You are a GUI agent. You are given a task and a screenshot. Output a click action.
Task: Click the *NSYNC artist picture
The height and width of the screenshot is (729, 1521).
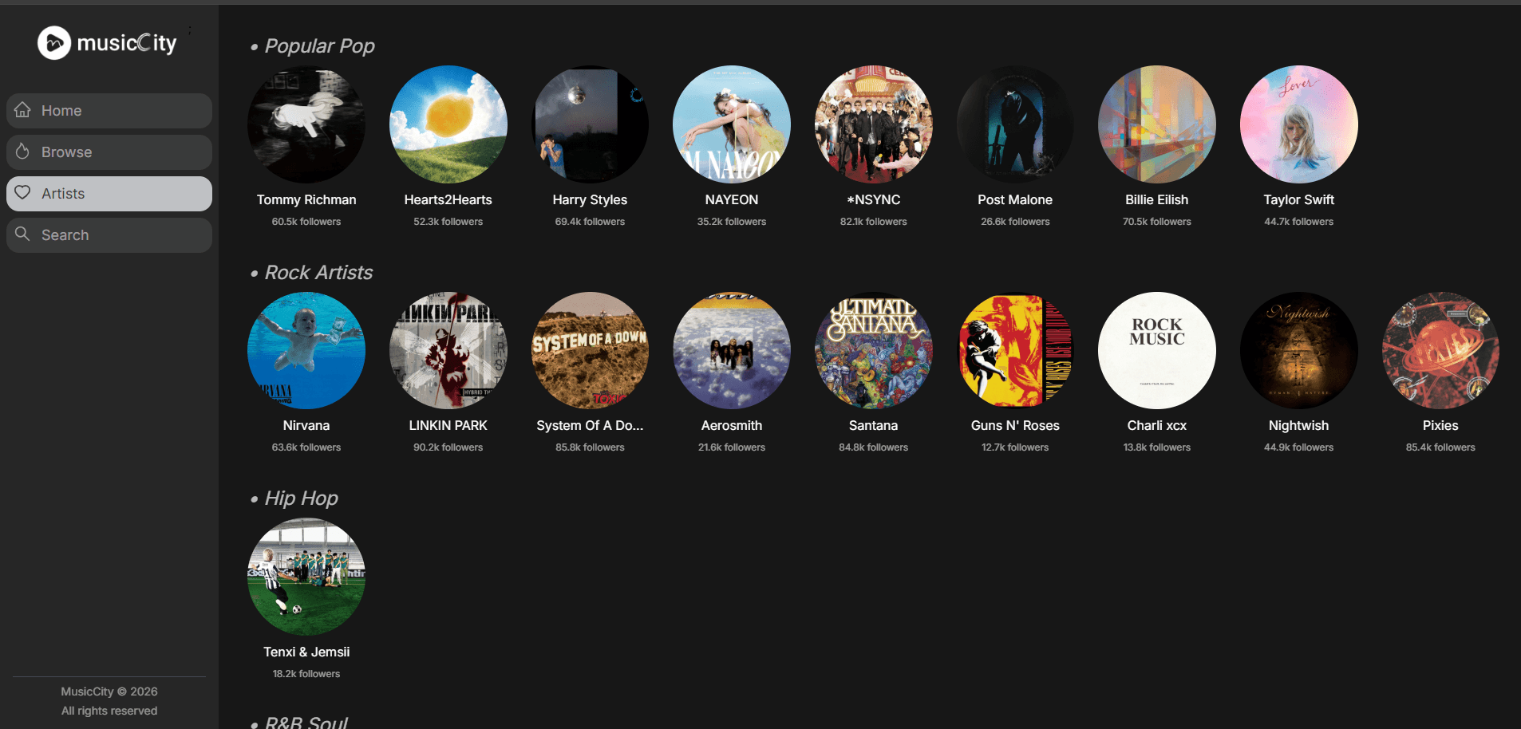coord(874,124)
